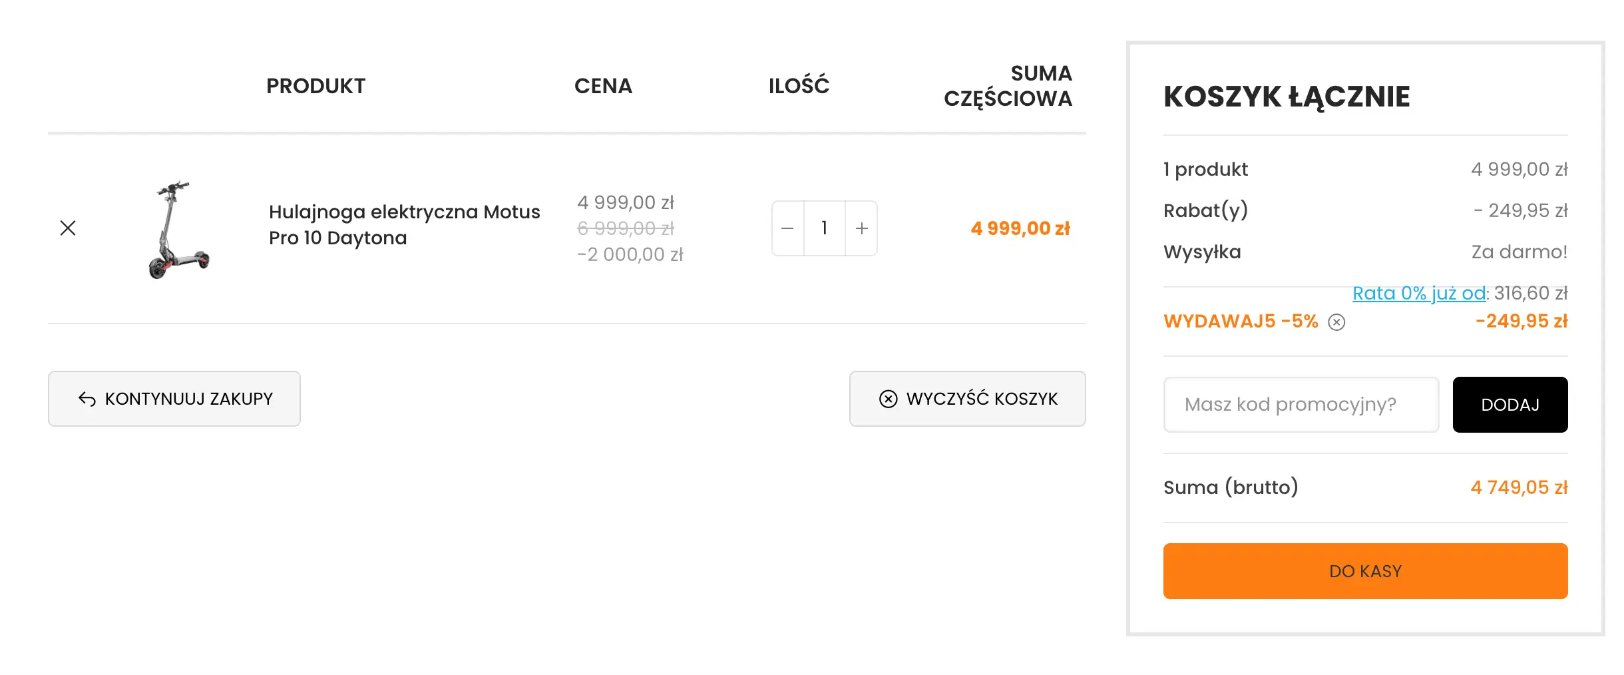Click the PRODUKT column header
This screenshot has height=675, width=1624.
[x=315, y=86]
